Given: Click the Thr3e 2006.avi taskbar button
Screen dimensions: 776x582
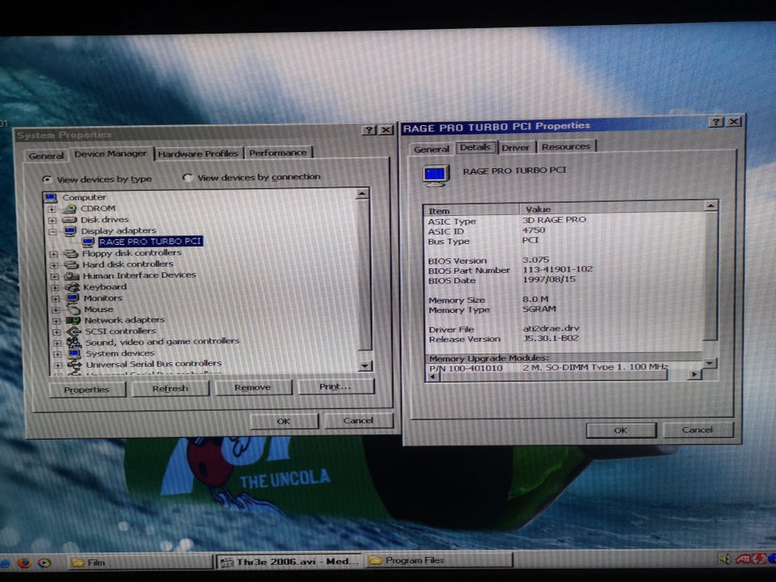Looking at the screenshot, I should coord(290,562).
